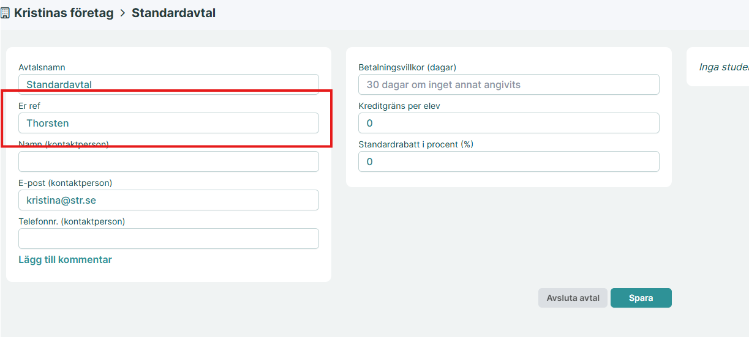The image size is (749, 337).
Task: Focus the Avtalsnamn input field
Action: coord(168,84)
